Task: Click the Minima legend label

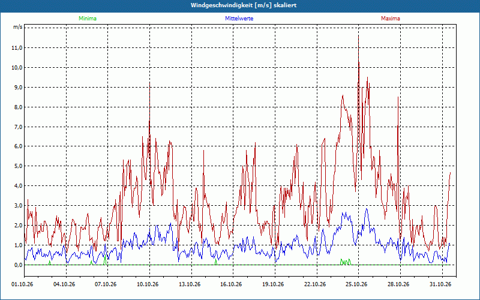Action: point(88,19)
